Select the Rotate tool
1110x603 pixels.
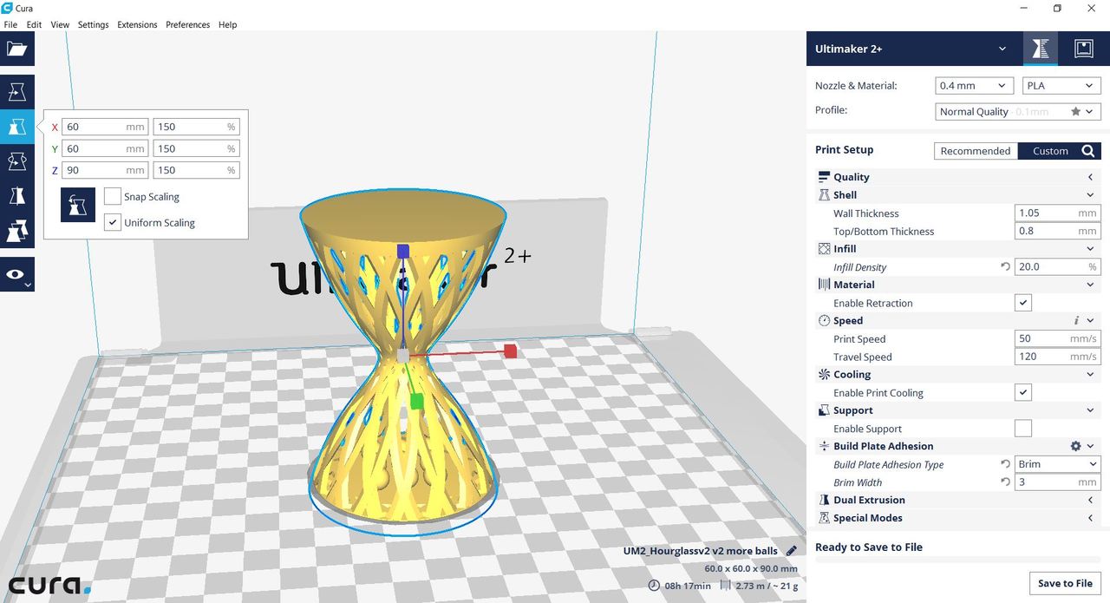[16, 161]
